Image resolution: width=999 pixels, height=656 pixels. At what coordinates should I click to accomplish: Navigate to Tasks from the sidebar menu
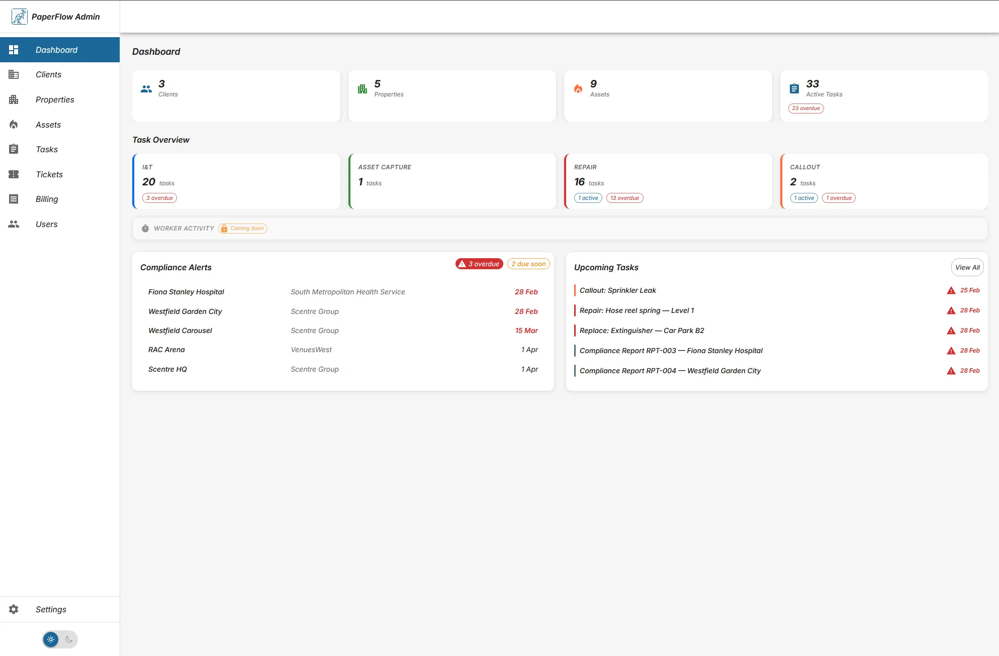pyautogui.click(x=46, y=149)
